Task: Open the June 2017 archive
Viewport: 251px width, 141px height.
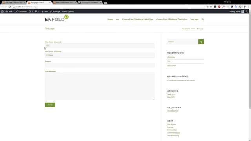Action: (x=171, y=94)
